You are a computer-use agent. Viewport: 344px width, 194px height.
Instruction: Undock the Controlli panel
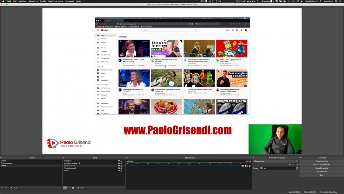(x=300, y=158)
